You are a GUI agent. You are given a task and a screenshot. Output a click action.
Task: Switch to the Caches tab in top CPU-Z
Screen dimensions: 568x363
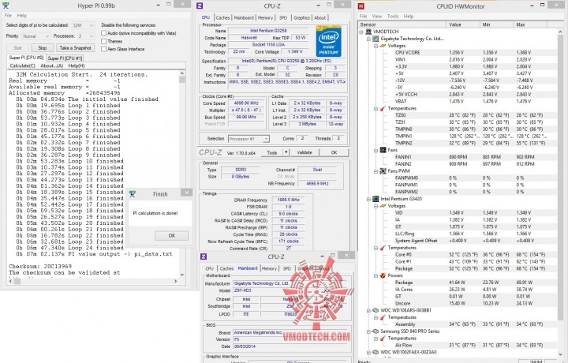click(222, 17)
